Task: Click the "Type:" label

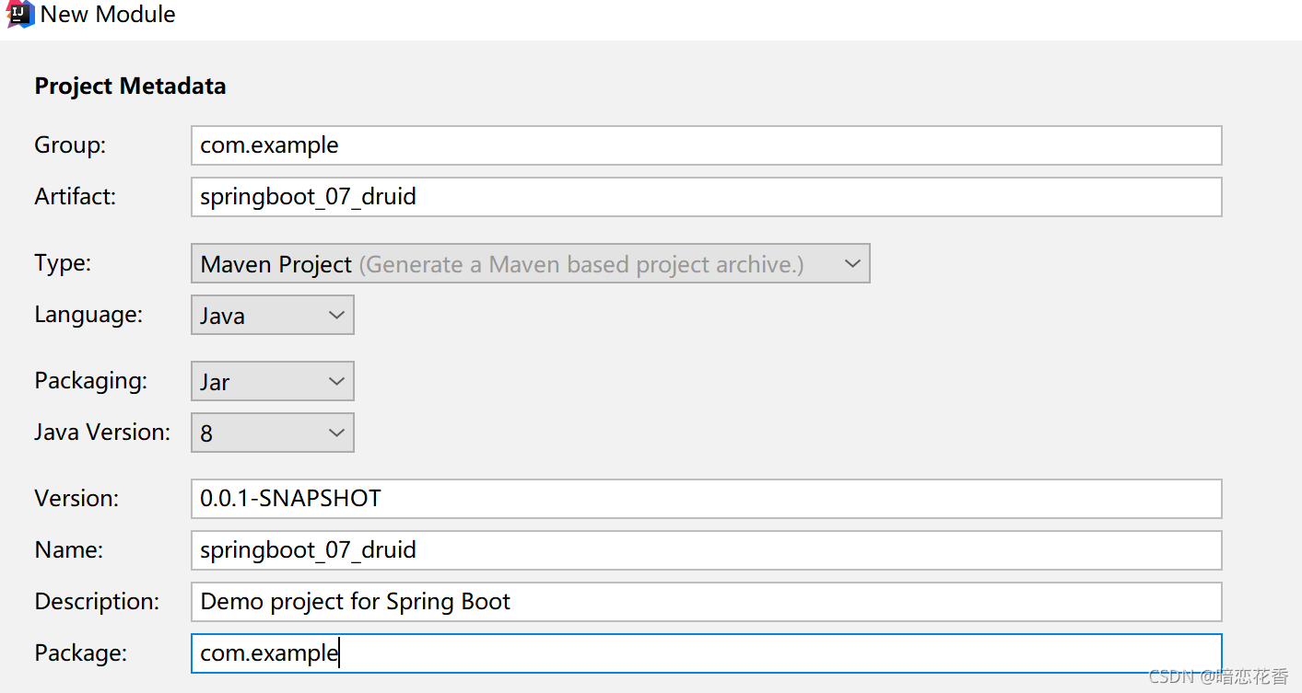Action: pos(63,263)
